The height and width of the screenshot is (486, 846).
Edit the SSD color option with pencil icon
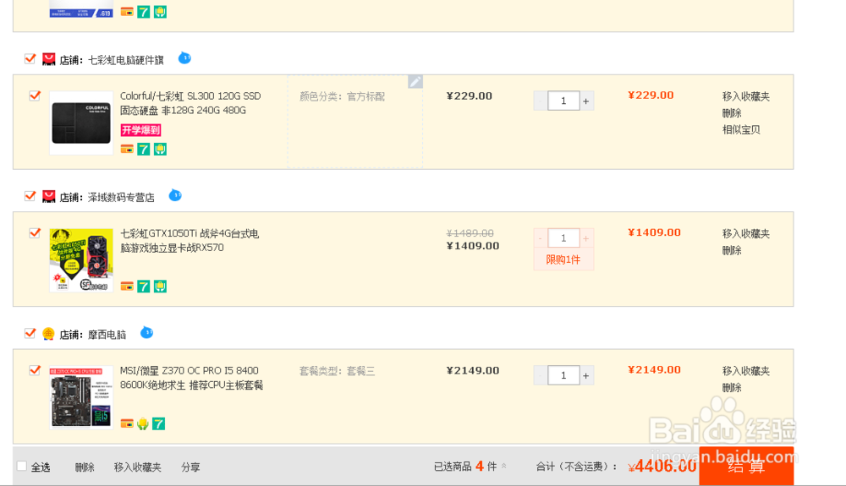(x=415, y=82)
